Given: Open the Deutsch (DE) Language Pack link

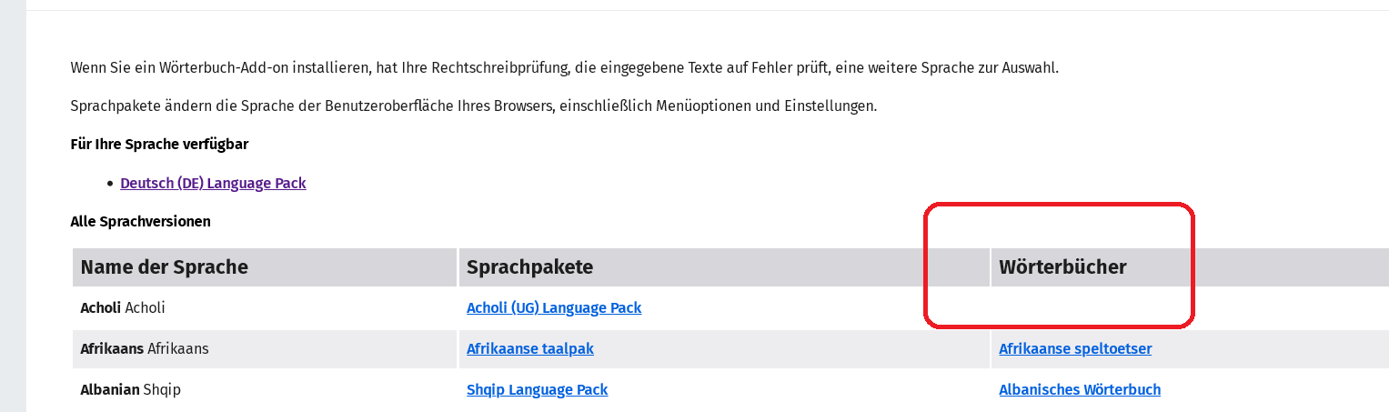Looking at the screenshot, I should (213, 183).
